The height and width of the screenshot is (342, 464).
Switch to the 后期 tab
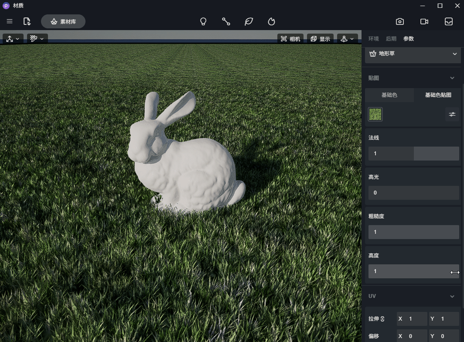pyautogui.click(x=391, y=39)
